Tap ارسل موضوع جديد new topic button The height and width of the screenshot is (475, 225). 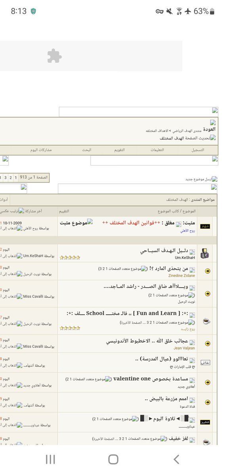point(201,179)
